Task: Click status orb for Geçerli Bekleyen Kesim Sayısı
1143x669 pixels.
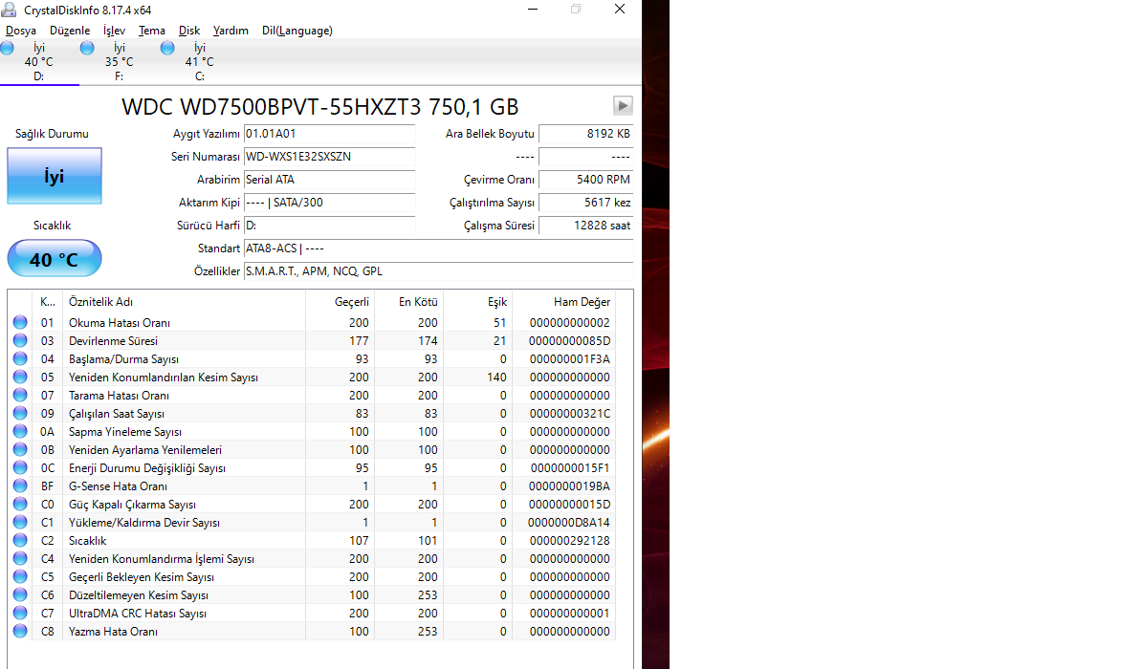Action: click(x=20, y=576)
